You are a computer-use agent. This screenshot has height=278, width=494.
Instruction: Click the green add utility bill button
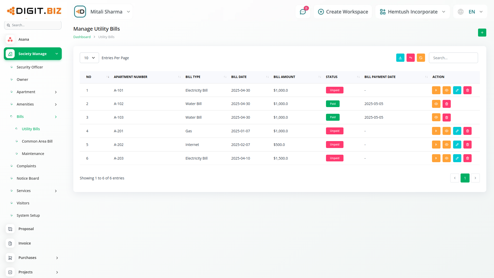coord(482,33)
